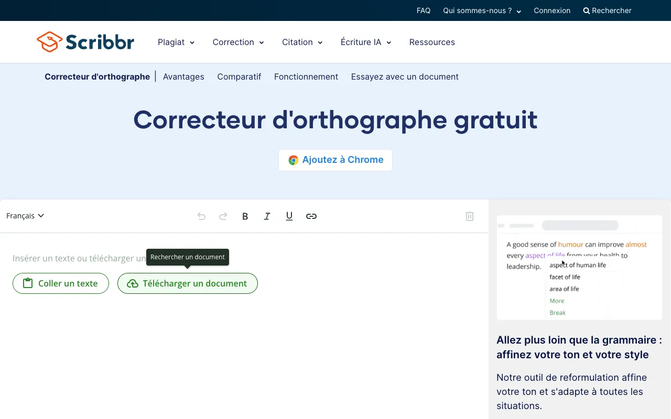Viewport: 671px width, 419px height.
Task: Click Télécharger un document button
Action: pyautogui.click(x=188, y=283)
